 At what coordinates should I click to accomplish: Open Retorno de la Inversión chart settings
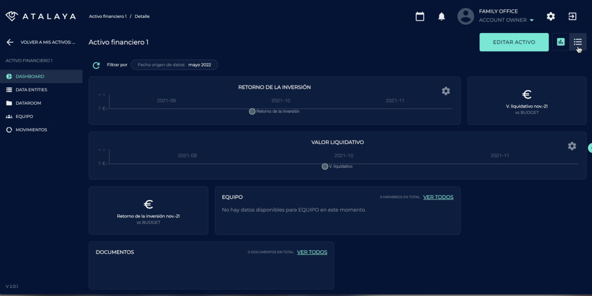(446, 91)
